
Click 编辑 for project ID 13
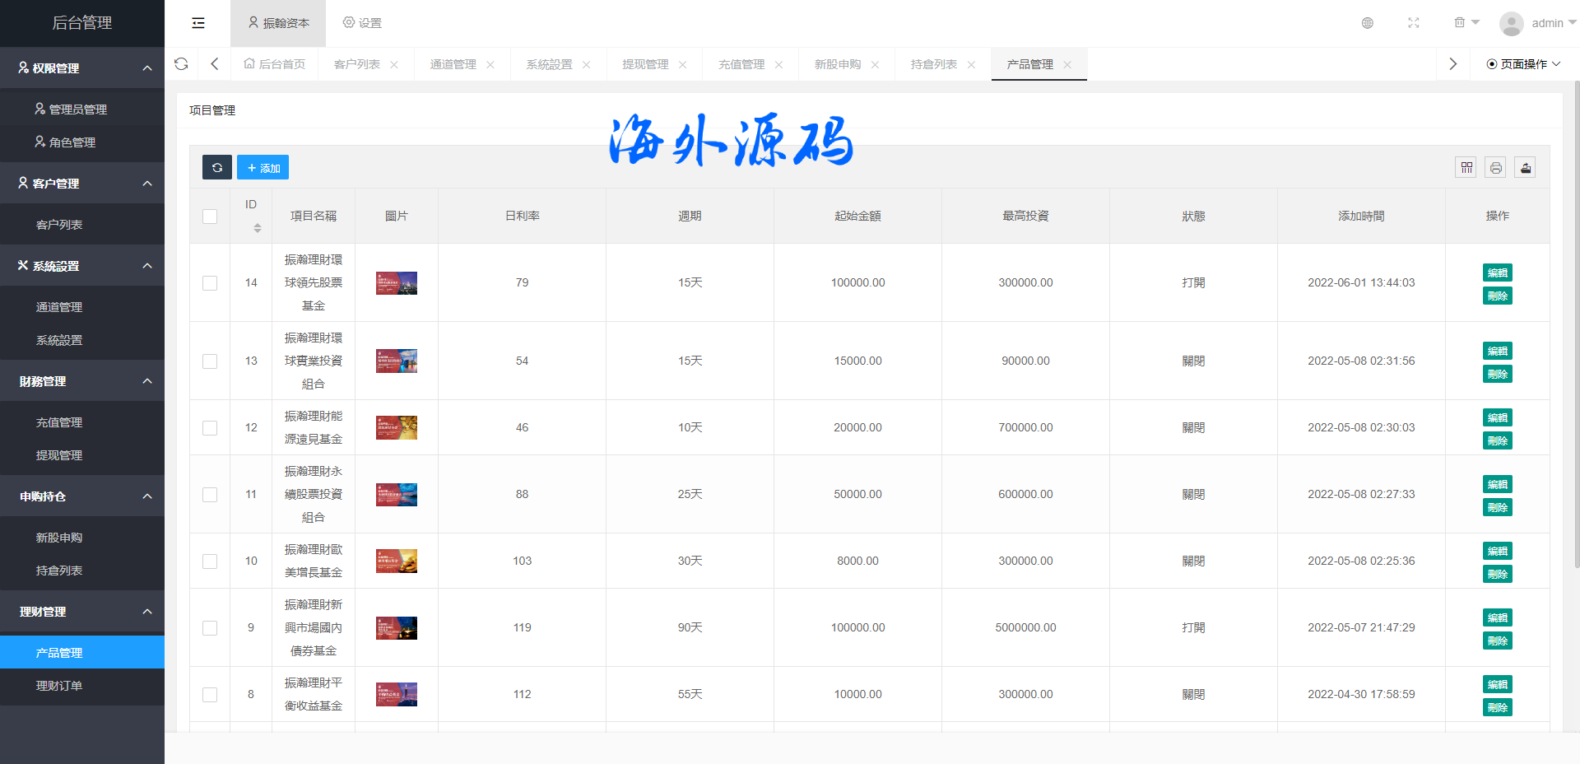point(1497,351)
